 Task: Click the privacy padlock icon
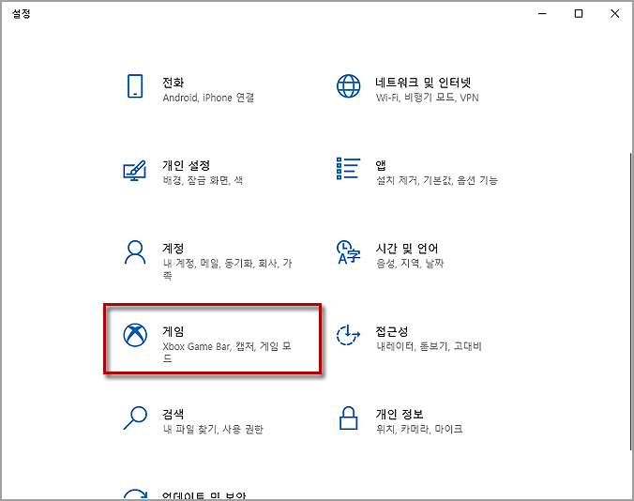point(348,418)
